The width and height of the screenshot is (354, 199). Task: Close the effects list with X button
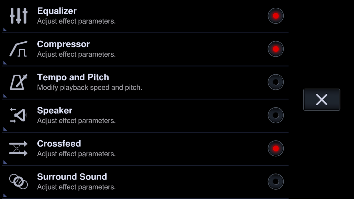(322, 99)
